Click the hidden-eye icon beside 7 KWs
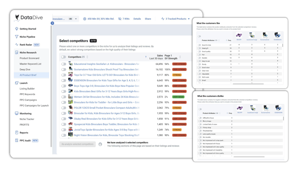 120,19
